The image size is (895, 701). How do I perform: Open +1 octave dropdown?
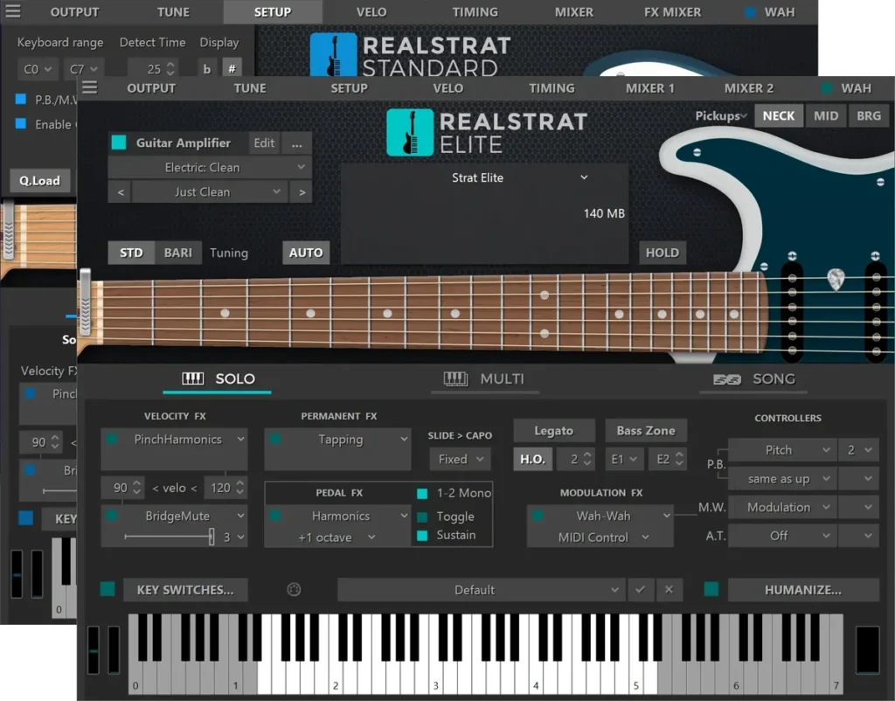(x=336, y=538)
